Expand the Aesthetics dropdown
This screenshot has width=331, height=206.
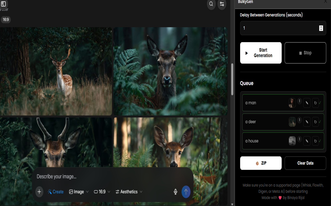129,192
